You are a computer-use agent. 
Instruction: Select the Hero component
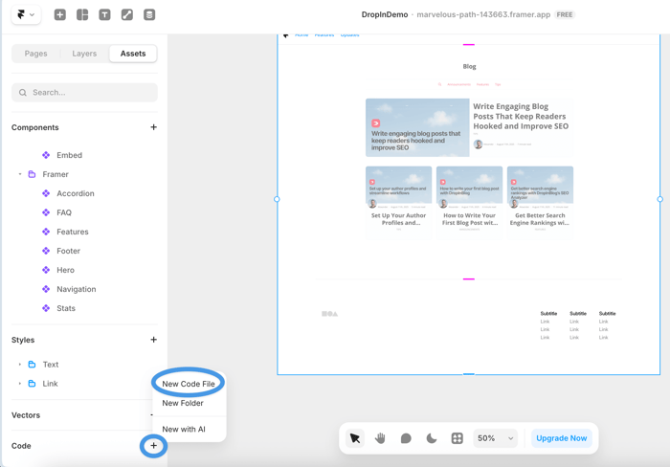pos(65,270)
